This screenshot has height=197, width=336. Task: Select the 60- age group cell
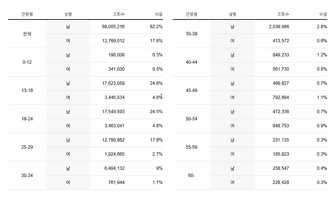[191, 176]
